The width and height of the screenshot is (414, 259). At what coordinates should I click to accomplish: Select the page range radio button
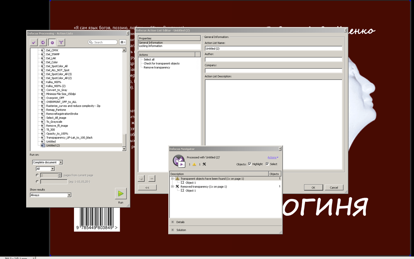(x=37, y=182)
